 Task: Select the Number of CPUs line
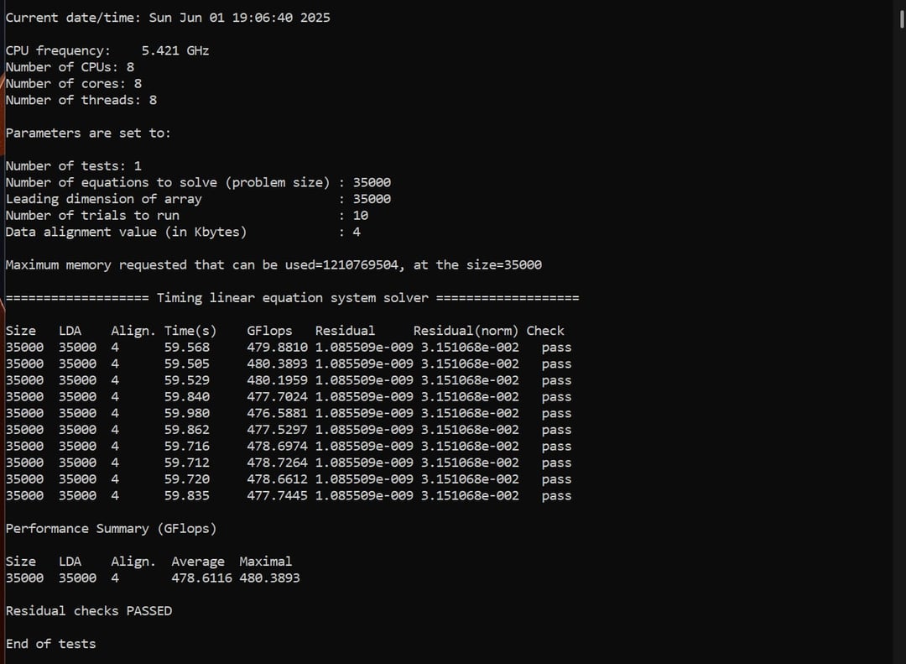[x=70, y=67]
